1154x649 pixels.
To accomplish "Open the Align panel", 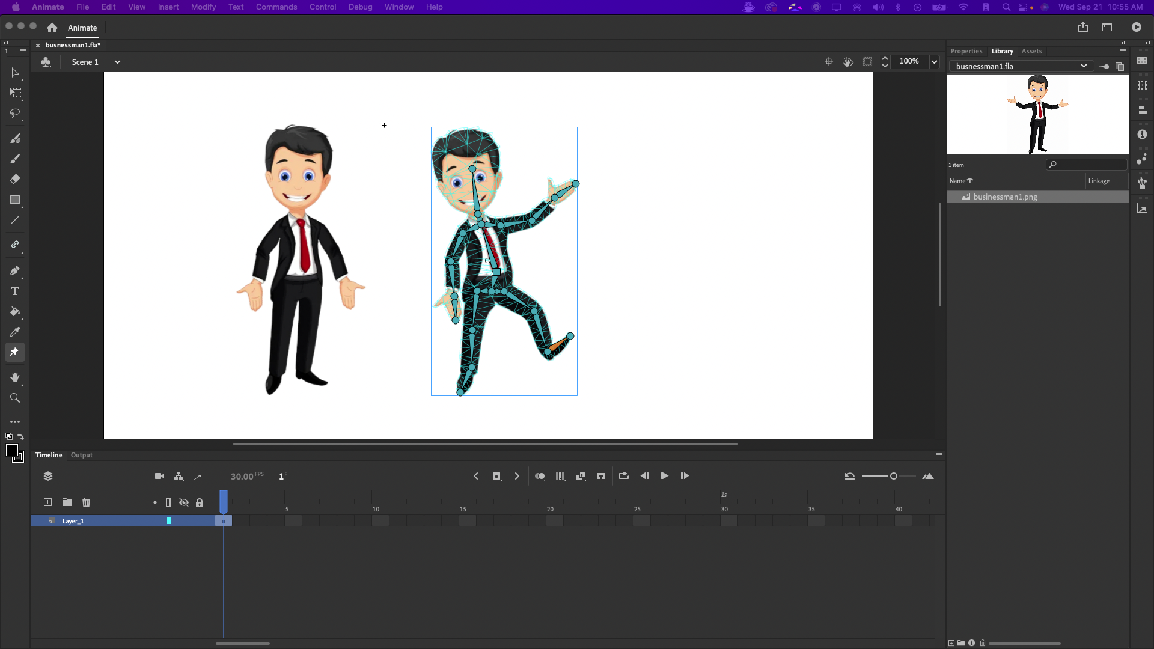I will (x=1143, y=109).
